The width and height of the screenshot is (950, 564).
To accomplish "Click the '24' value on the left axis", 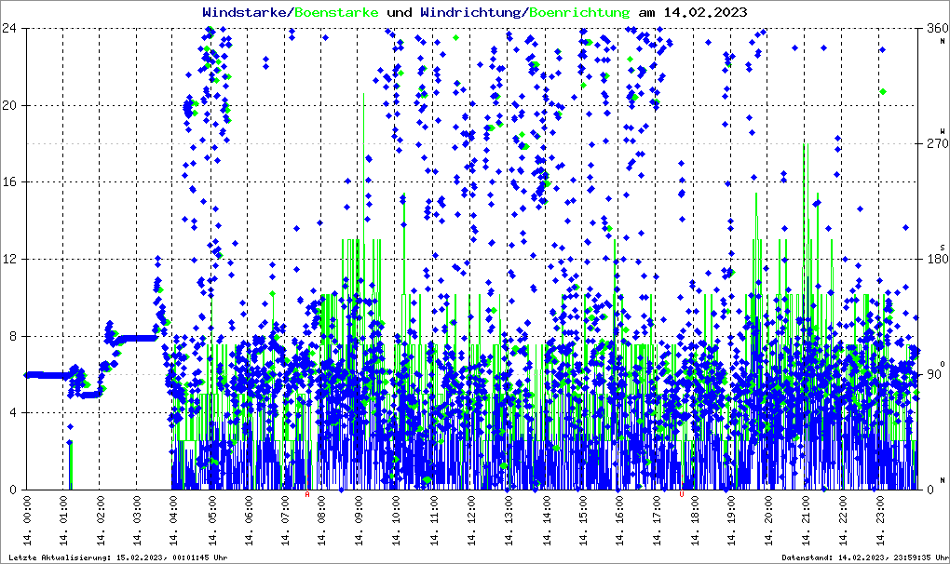I will 9,28.
